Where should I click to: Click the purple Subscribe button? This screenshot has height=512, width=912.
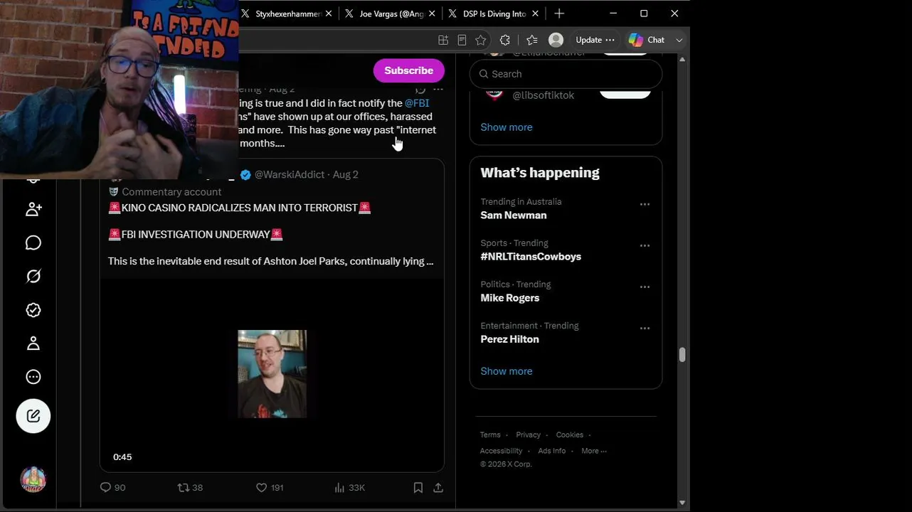click(408, 70)
